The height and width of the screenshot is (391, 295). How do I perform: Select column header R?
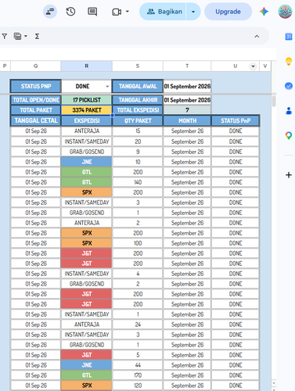[87, 66]
